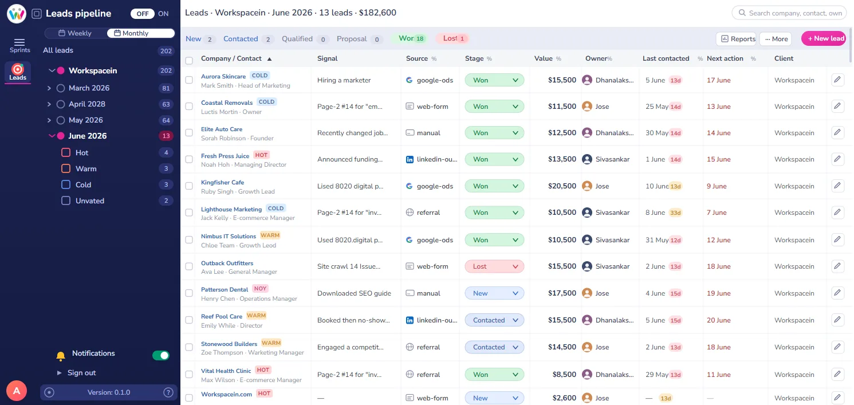Open the Reports button
The image size is (854, 405).
click(x=736, y=39)
